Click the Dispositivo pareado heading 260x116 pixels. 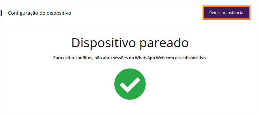pyautogui.click(x=130, y=43)
